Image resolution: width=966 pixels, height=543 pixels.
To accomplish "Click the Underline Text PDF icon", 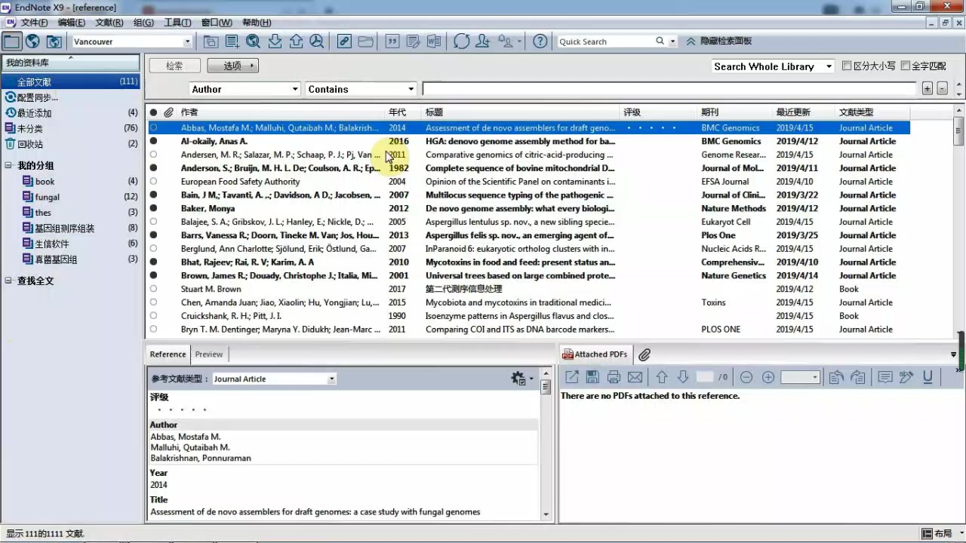I will [928, 377].
